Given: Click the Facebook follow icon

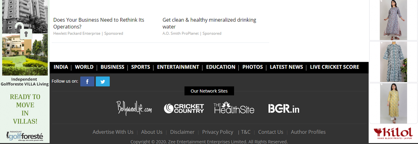Looking at the screenshot, I should [87, 82].
